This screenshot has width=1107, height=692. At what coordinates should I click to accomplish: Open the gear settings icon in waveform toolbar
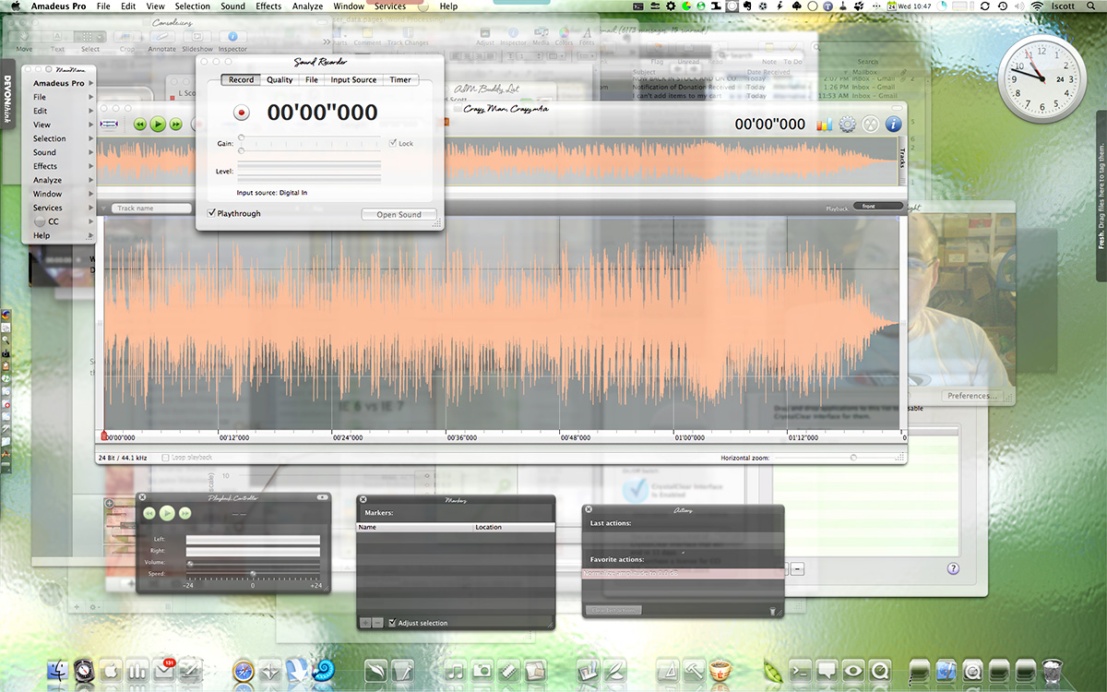tap(847, 125)
